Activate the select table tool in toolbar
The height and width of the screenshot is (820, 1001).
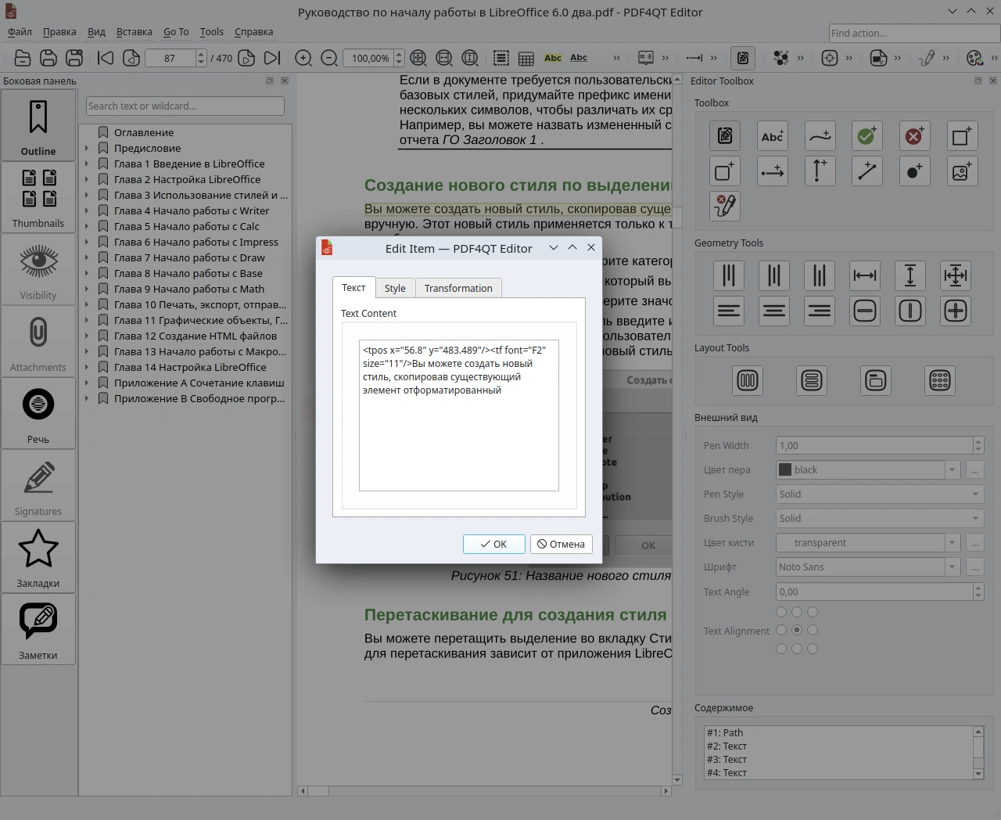click(x=526, y=58)
